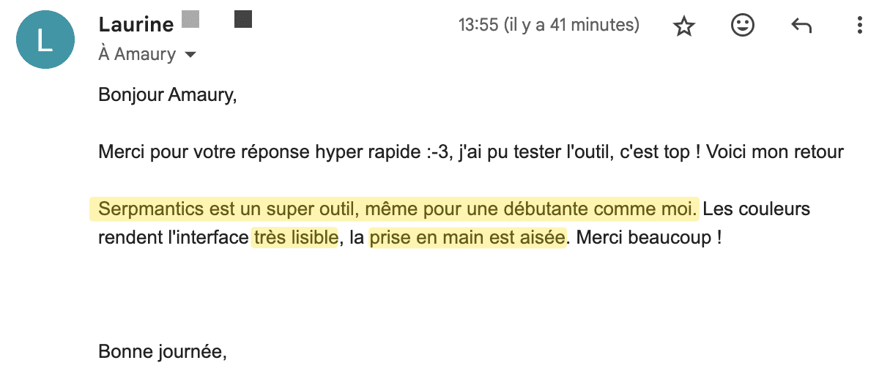The height and width of the screenshot is (382, 879).
Task: Click the light gray square beside Laurine
Action: tap(190, 20)
